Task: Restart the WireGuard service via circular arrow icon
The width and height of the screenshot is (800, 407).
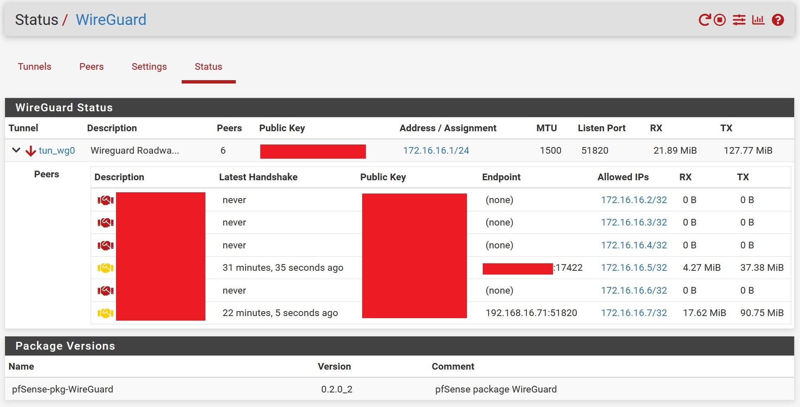Action: tap(704, 20)
